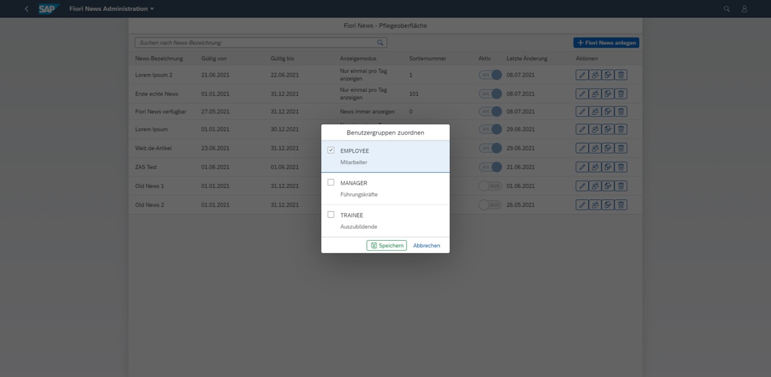This screenshot has width=771, height=377.
Task: Click the Speichern button
Action: coord(387,246)
